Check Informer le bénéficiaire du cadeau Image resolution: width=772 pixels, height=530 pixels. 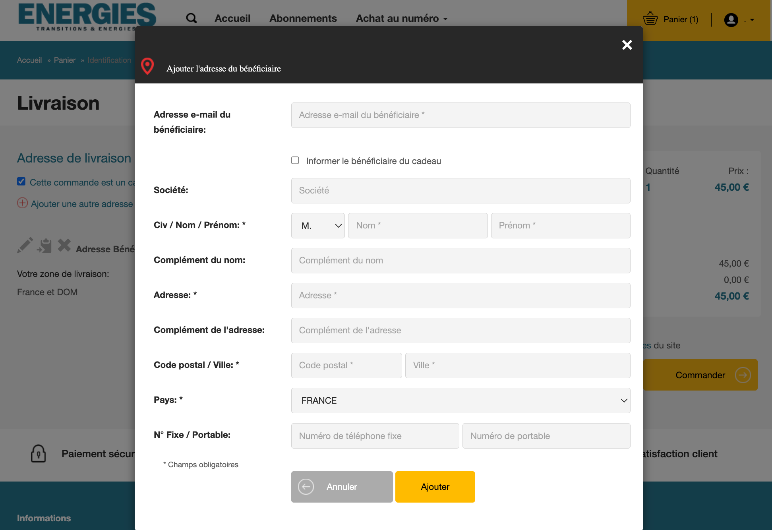(x=295, y=161)
